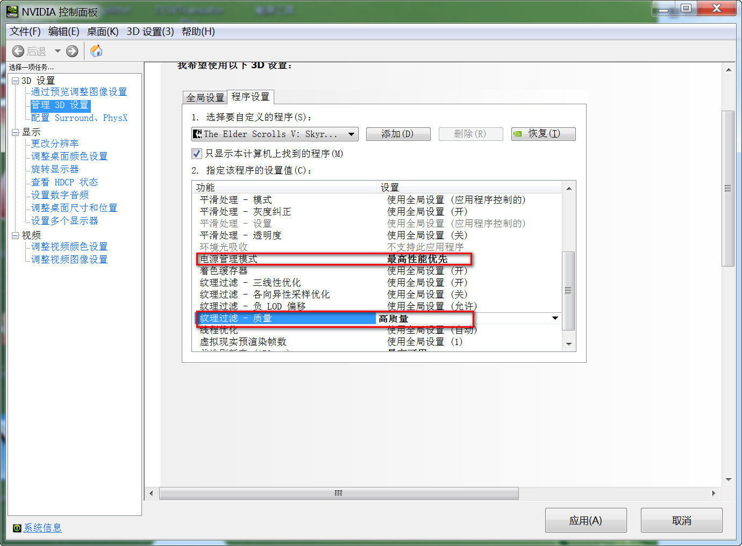The image size is (742, 546).
Task: Open the back history dropdown arrow
Action: point(58,51)
